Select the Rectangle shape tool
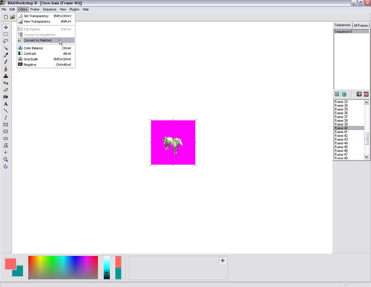Screen dimensions: 371x287 (x=6, y=124)
